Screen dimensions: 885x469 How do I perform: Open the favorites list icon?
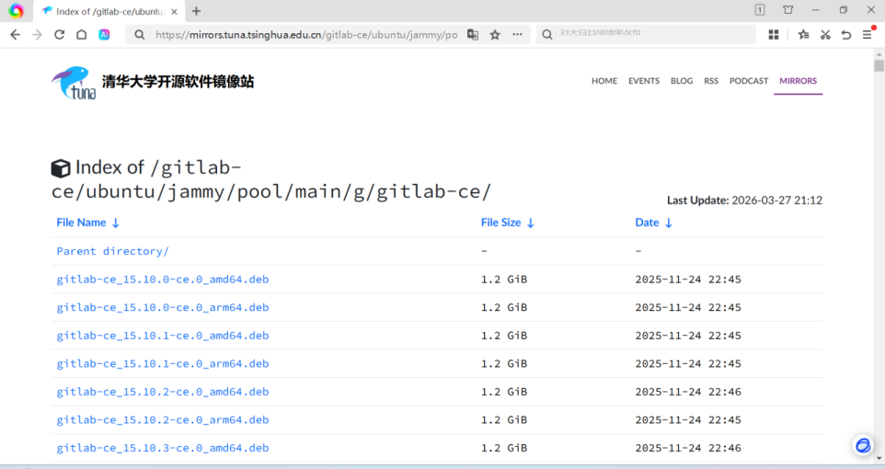[x=803, y=34]
